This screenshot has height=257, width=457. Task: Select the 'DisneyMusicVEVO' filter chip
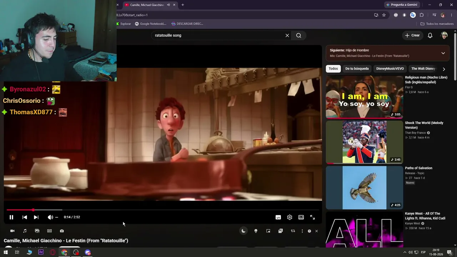(390, 69)
